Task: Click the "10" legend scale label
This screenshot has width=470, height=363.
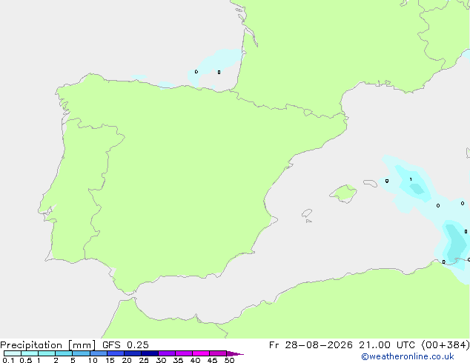Action: [x=93, y=360]
